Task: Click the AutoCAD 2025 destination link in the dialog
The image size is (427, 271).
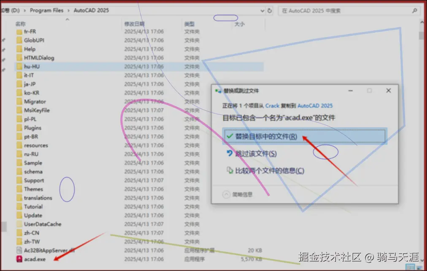Action: point(315,105)
